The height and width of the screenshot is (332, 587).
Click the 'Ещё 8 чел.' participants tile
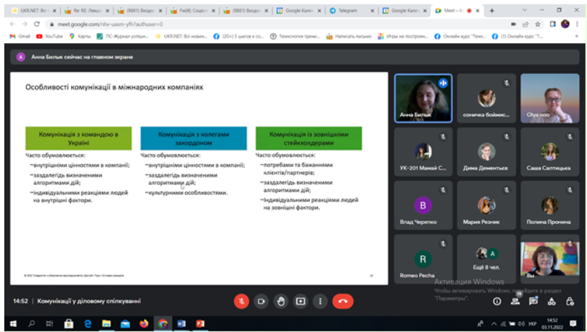(x=487, y=258)
